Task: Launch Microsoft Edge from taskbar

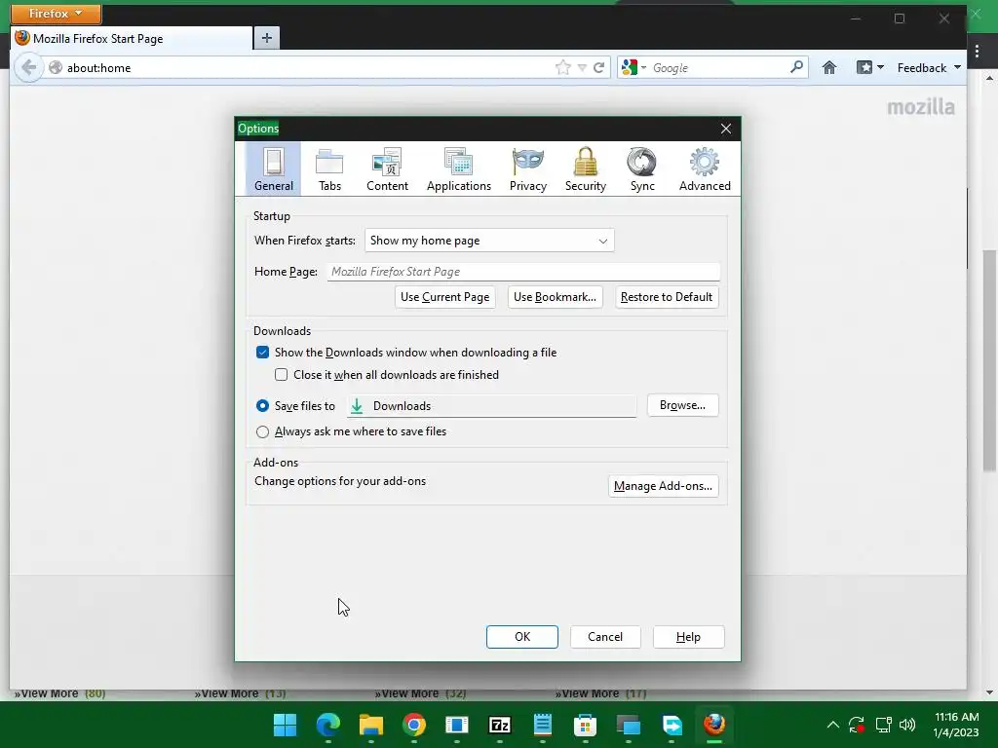Action: (327, 725)
